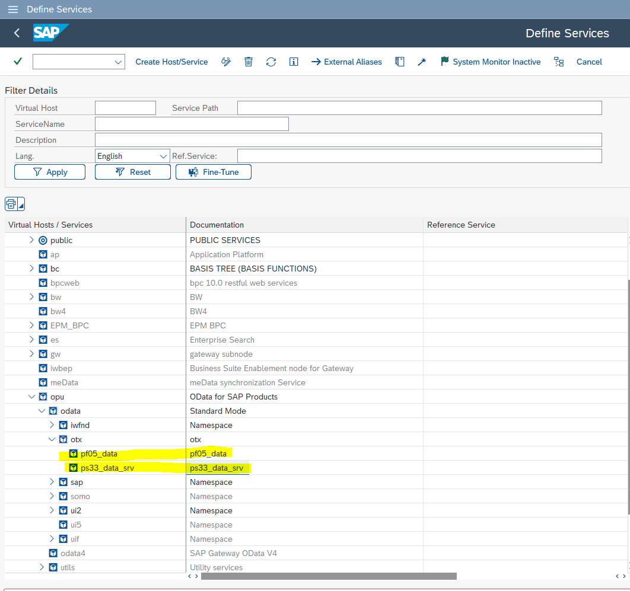Select the ui5 service row

[75, 525]
